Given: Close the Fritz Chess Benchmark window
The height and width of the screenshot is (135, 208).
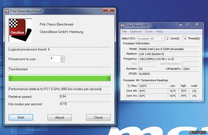Looking at the screenshot, I should [109, 10].
